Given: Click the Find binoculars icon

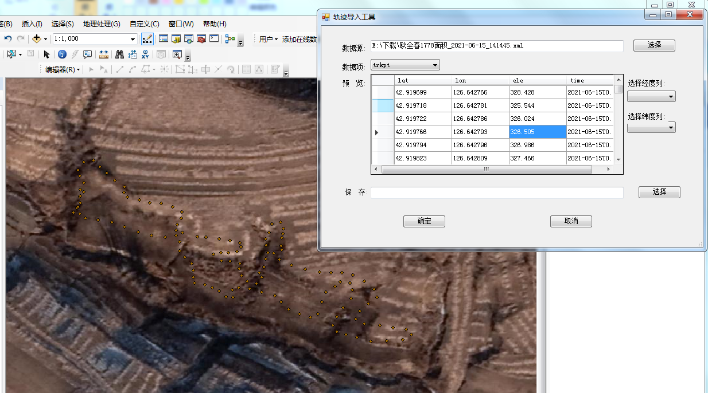Looking at the screenshot, I should [x=119, y=54].
